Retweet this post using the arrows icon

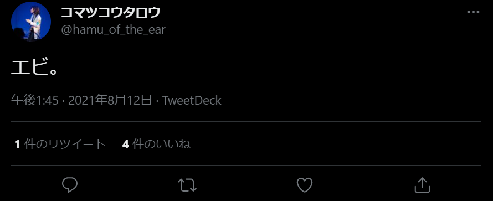[x=187, y=185]
